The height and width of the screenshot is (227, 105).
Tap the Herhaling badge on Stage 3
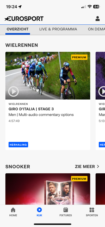18,145
